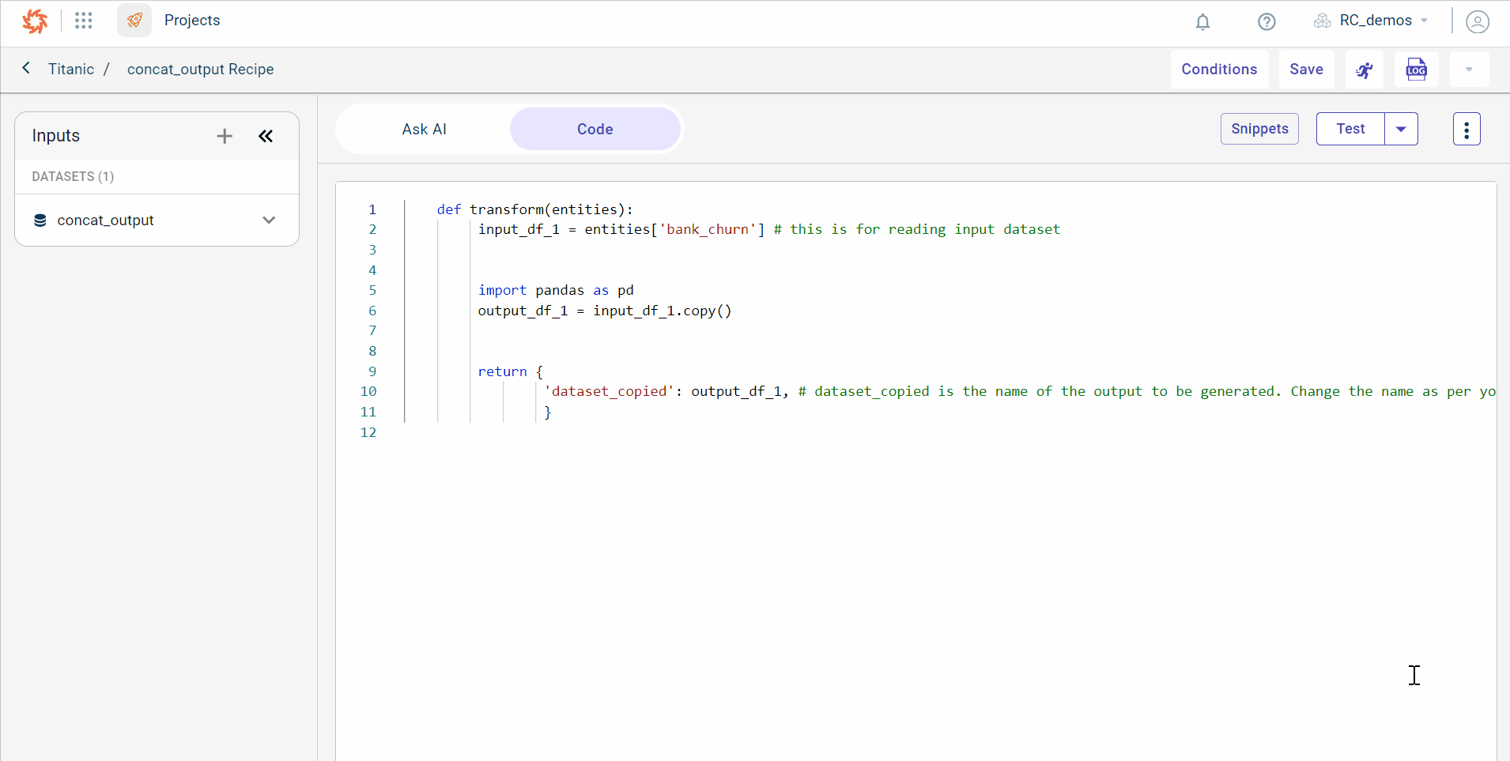This screenshot has width=1510, height=761.
Task: Open the Snippets panel
Action: coord(1259,128)
